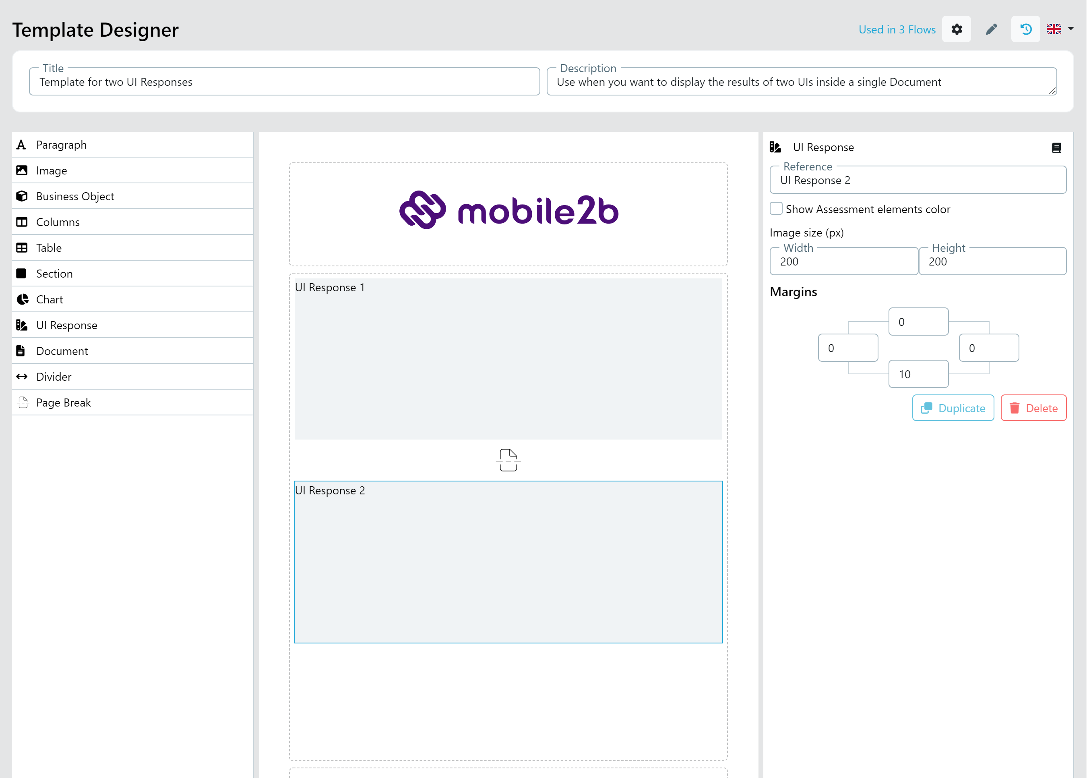Click the Duplicate button
The height and width of the screenshot is (778, 1087).
click(953, 408)
